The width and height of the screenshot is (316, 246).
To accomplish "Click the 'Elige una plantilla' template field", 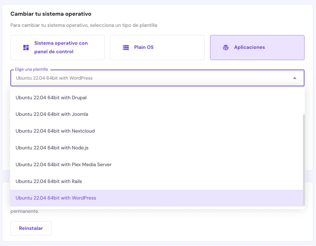I will click(x=150, y=78).
